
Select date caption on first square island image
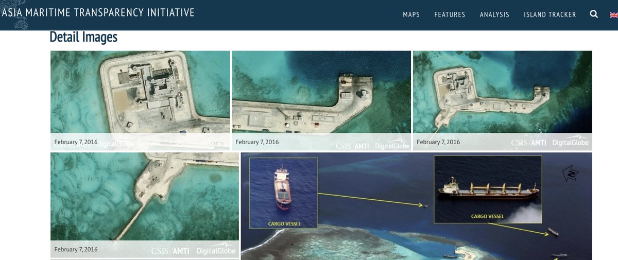[x=76, y=142]
